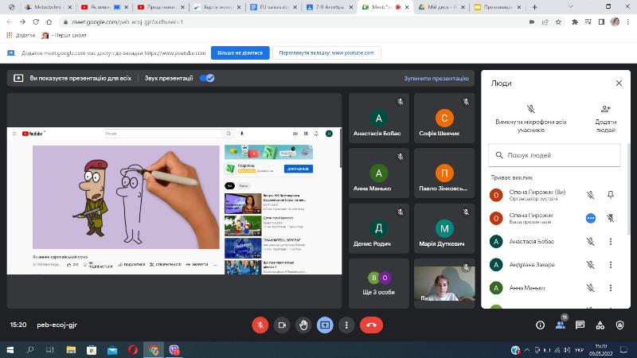Open options menu for Анастасія Бобас

[611, 241]
